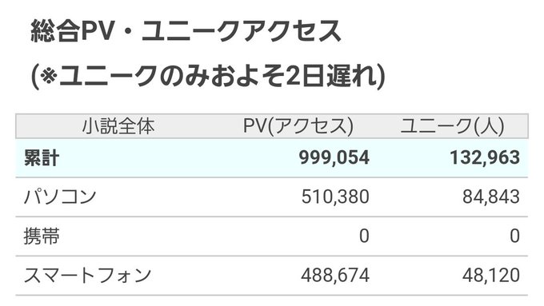The image size is (544, 306).
Task: Click the cumulative PV value 999,054
Action: click(x=334, y=158)
